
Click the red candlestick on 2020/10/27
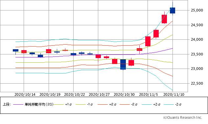[98, 56]
